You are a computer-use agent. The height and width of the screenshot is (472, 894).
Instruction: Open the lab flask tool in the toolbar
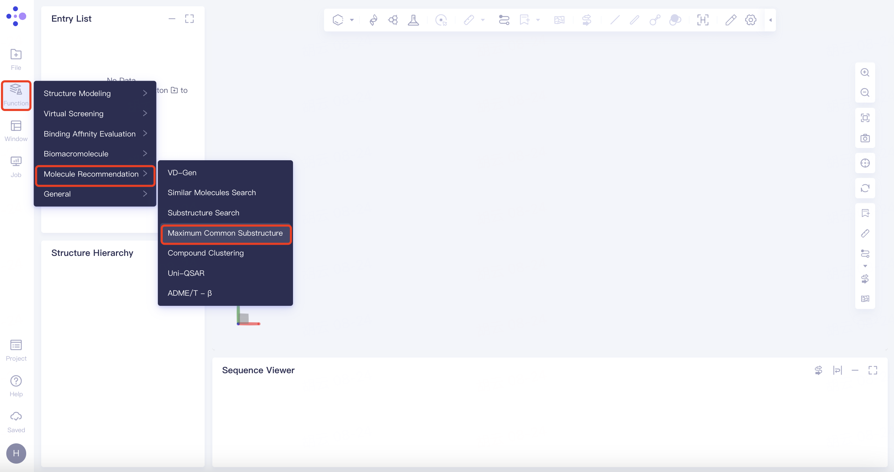pyautogui.click(x=413, y=20)
